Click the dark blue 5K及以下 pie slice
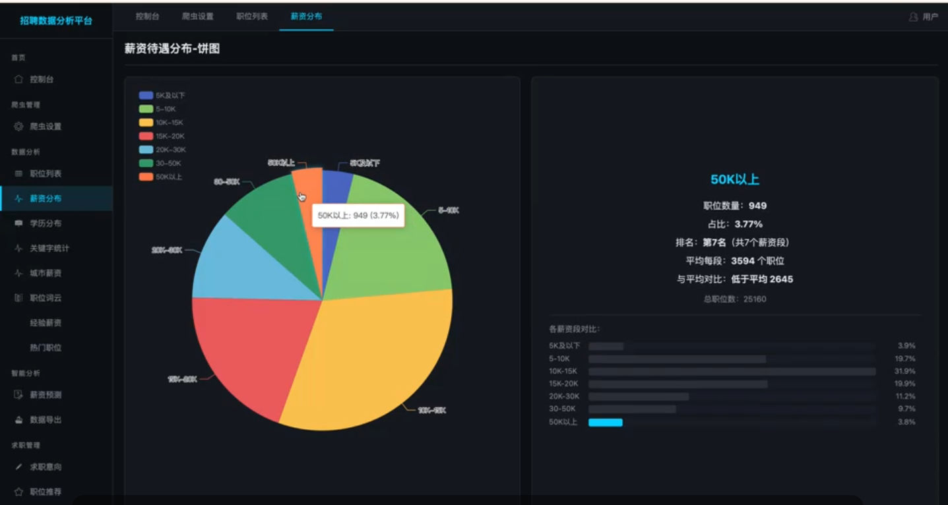The height and width of the screenshot is (505, 948). [335, 191]
